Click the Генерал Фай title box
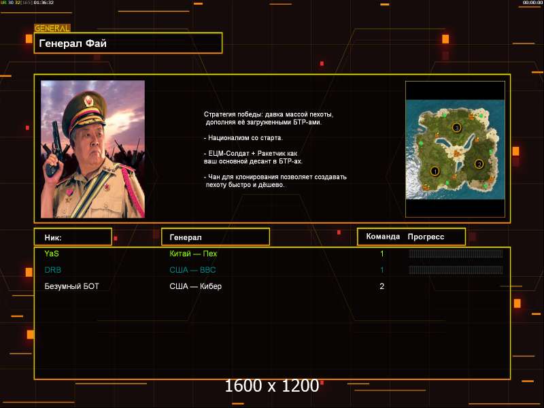The height and width of the screenshot is (408, 544). tap(128, 43)
